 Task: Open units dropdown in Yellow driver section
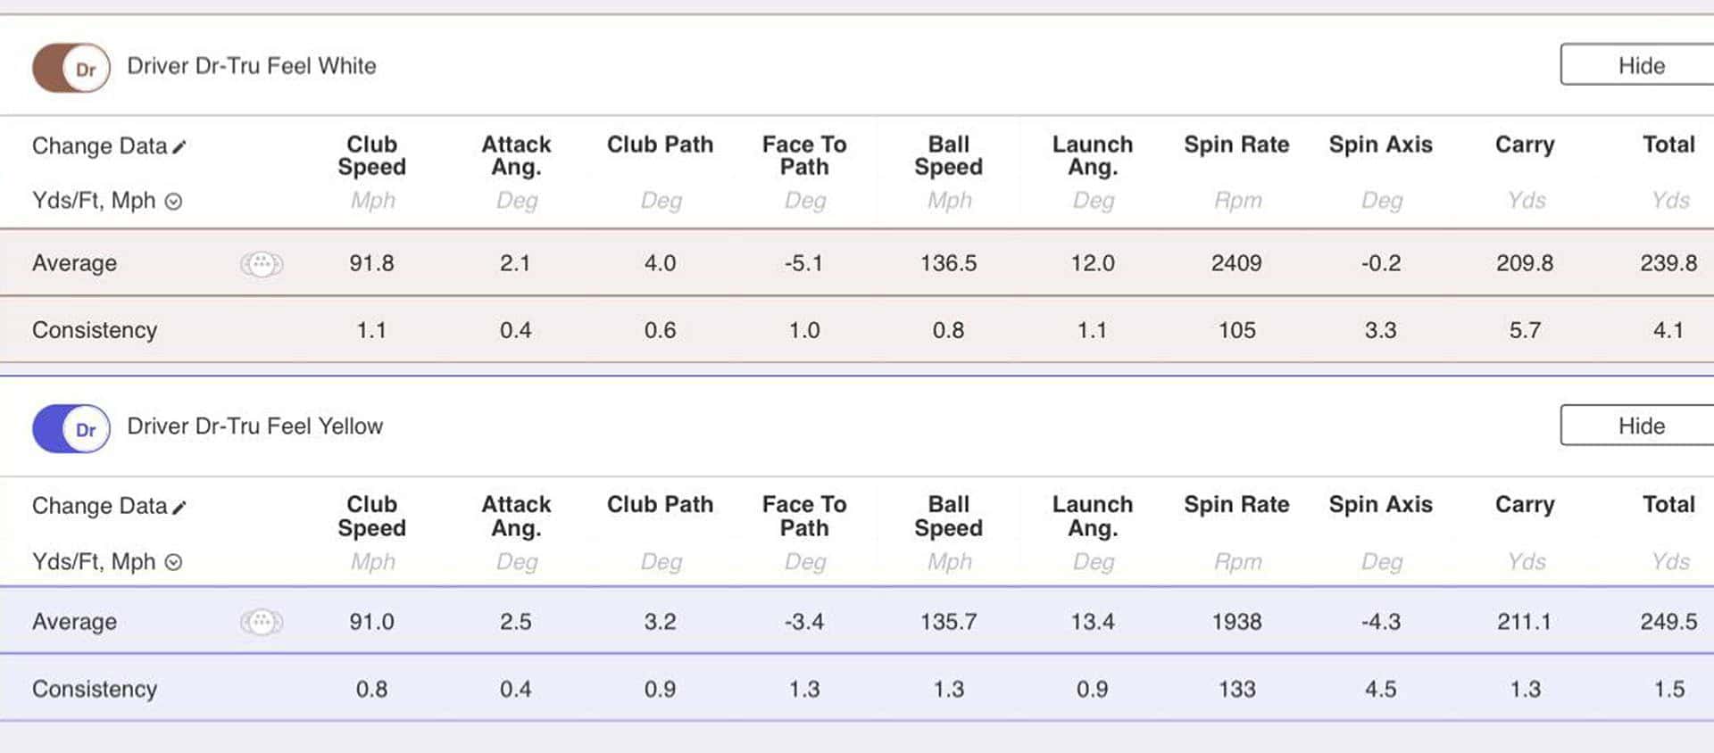click(x=174, y=562)
